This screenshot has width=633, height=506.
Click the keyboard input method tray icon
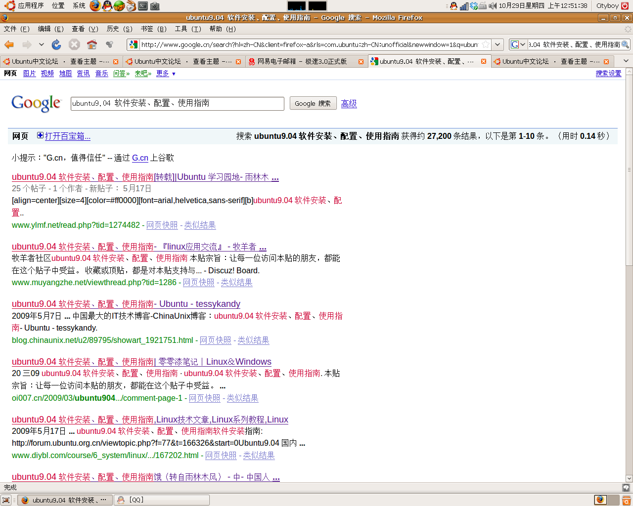(x=483, y=6)
